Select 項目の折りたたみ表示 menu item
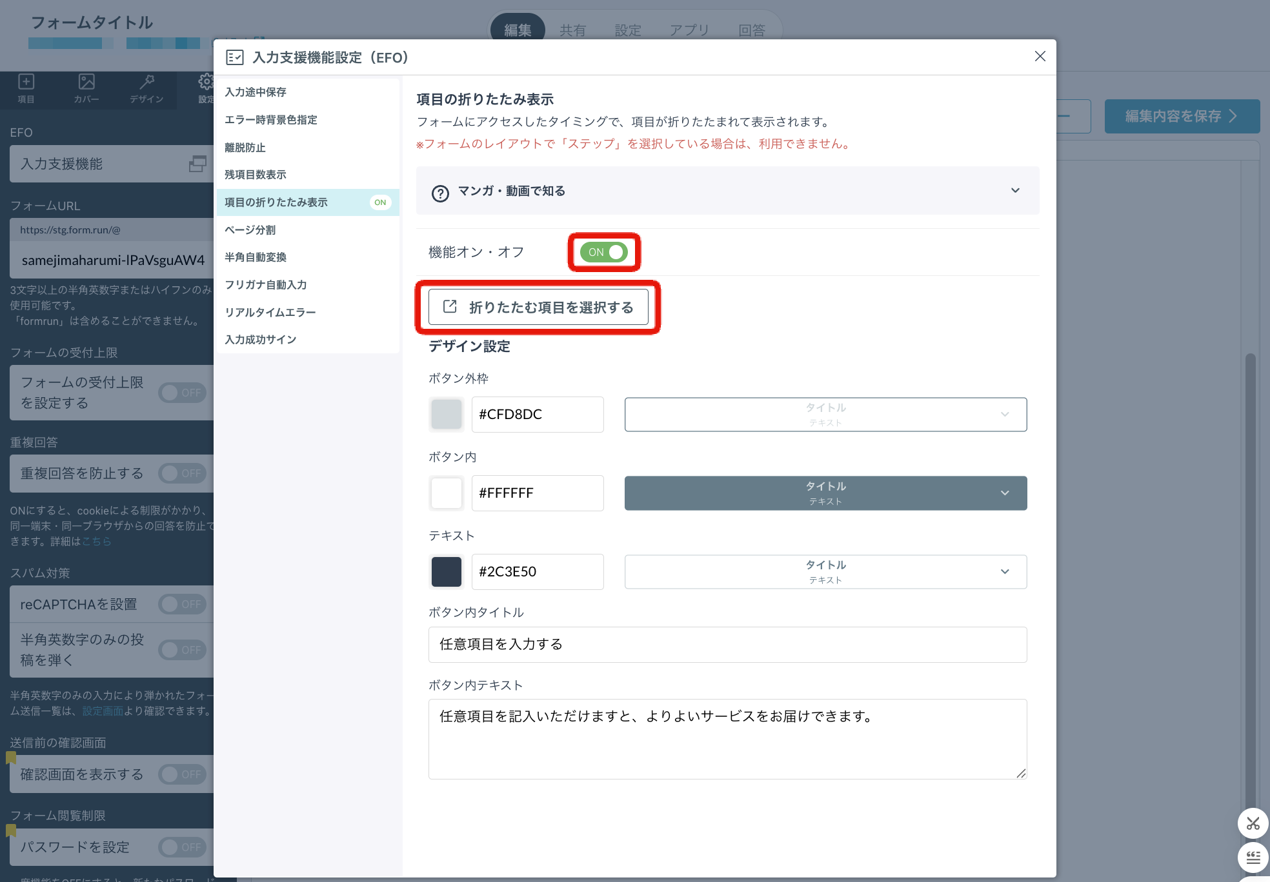The image size is (1270, 882). click(307, 202)
